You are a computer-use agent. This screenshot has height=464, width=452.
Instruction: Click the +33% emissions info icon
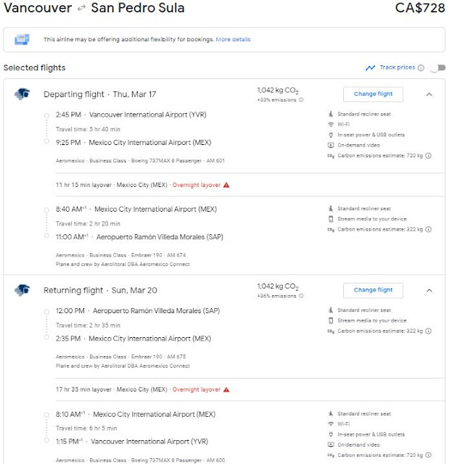click(301, 100)
